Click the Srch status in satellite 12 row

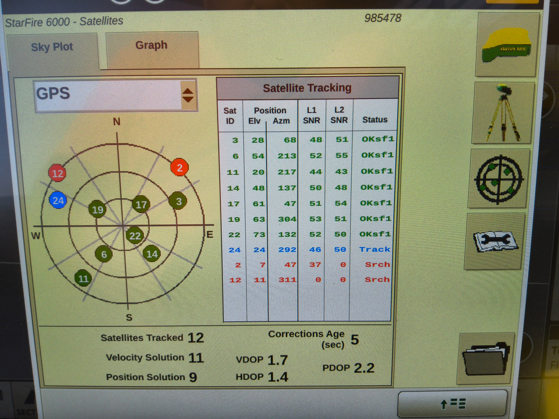(377, 279)
